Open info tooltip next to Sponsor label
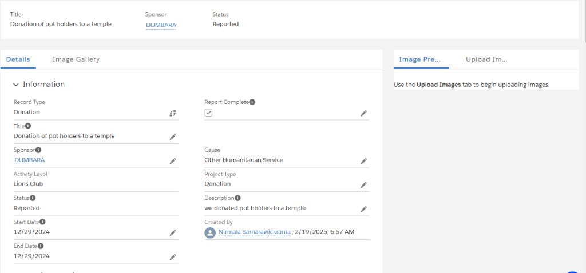 coord(38,150)
